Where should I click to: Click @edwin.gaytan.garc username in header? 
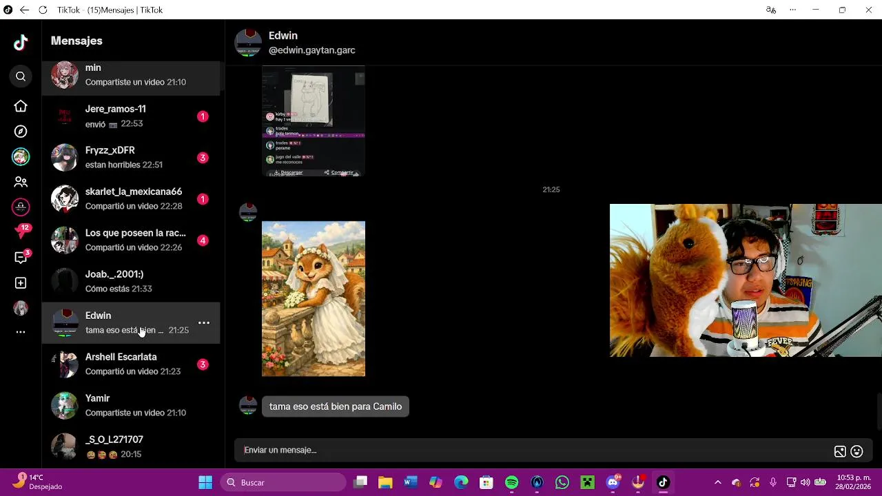tap(312, 50)
